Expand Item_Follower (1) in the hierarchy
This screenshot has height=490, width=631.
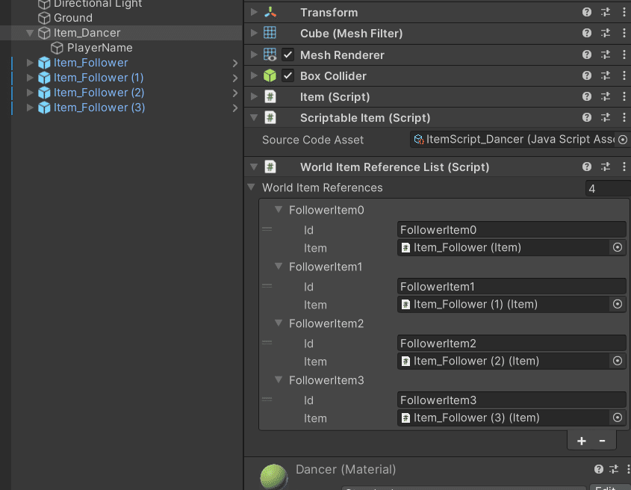(30, 78)
